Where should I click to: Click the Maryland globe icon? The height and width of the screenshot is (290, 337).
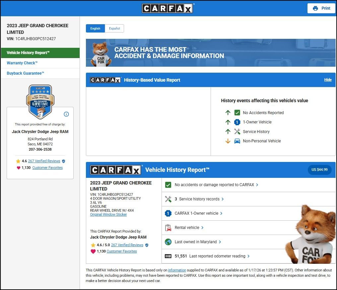click(x=168, y=242)
